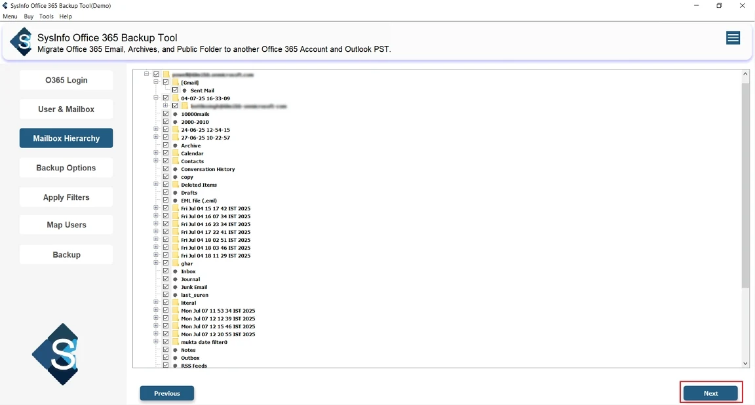The height and width of the screenshot is (405, 755).
Task: Click the folder icon beside 04-07-25 16-33-09
Action: (175, 98)
